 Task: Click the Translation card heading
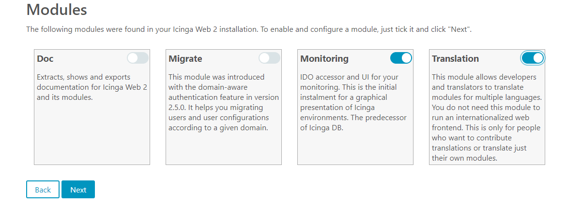(x=455, y=59)
